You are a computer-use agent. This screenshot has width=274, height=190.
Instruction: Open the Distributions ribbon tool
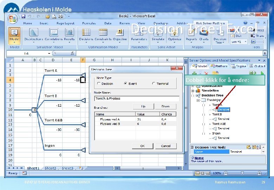click(34, 36)
